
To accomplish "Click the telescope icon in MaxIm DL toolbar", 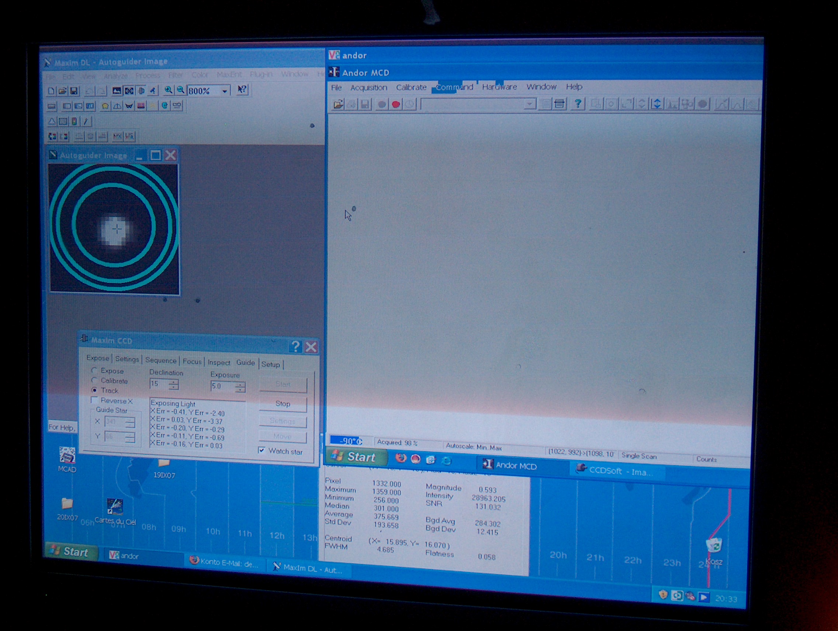I will [x=153, y=90].
